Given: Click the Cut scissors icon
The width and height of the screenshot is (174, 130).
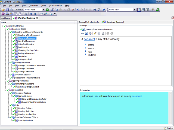Looking at the screenshot, I should (52, 10).
